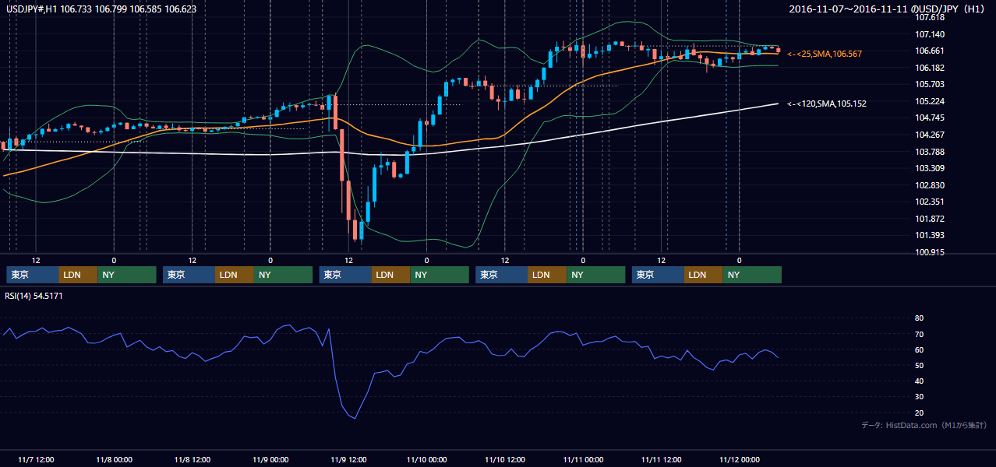Screen dimensions: 996x467
Task: Click RSI scale level 60
Action: click(x=919, y=349)
